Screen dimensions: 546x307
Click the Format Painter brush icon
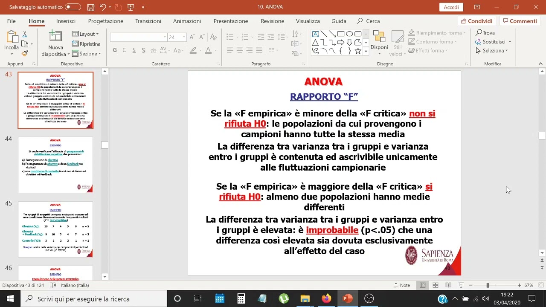click(x=25, y=53)
